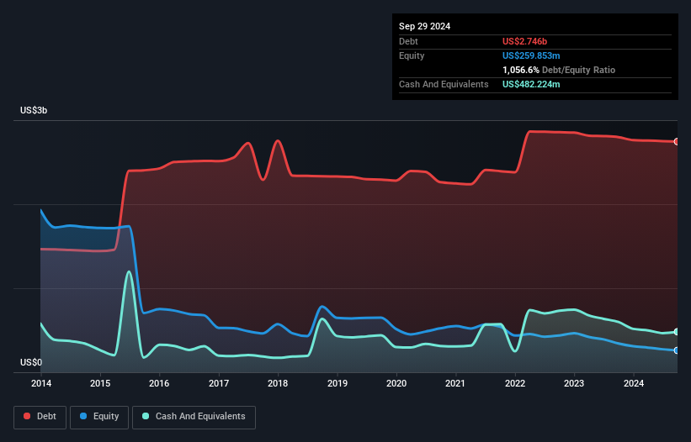Image resolution: width=691 pixels, height=442 pixels.
Task: Toggle the Equity legend button
Action: tap(99, 417)
